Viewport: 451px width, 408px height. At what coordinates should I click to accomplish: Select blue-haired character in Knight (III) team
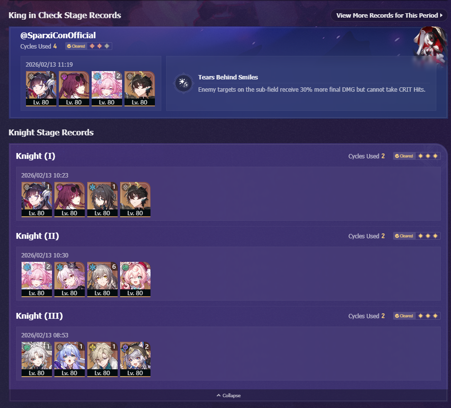pyautogui.click(x=69, y=359)
